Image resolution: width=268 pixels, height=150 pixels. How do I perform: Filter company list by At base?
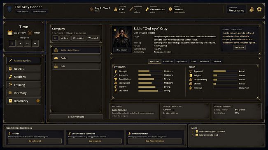click(65, 38)
